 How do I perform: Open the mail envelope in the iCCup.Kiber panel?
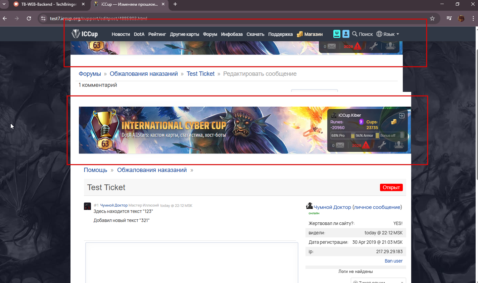pyautogui.click(x=340, y=145)
